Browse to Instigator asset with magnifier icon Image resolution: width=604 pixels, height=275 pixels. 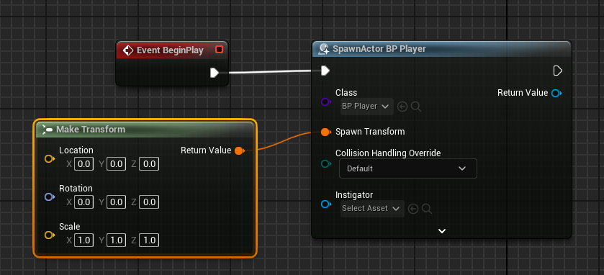coord(426,209)
